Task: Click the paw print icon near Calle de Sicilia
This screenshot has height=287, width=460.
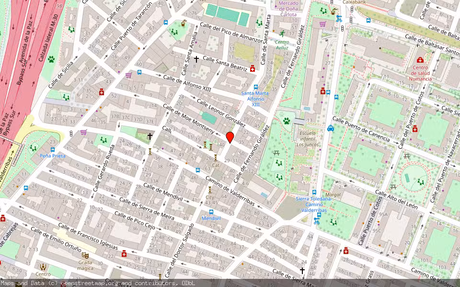Action: pos(51,59)
